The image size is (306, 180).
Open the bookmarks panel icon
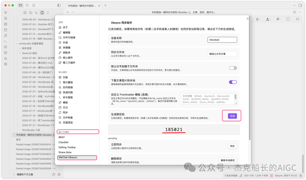pyautogui.click(x=33, y=5)
